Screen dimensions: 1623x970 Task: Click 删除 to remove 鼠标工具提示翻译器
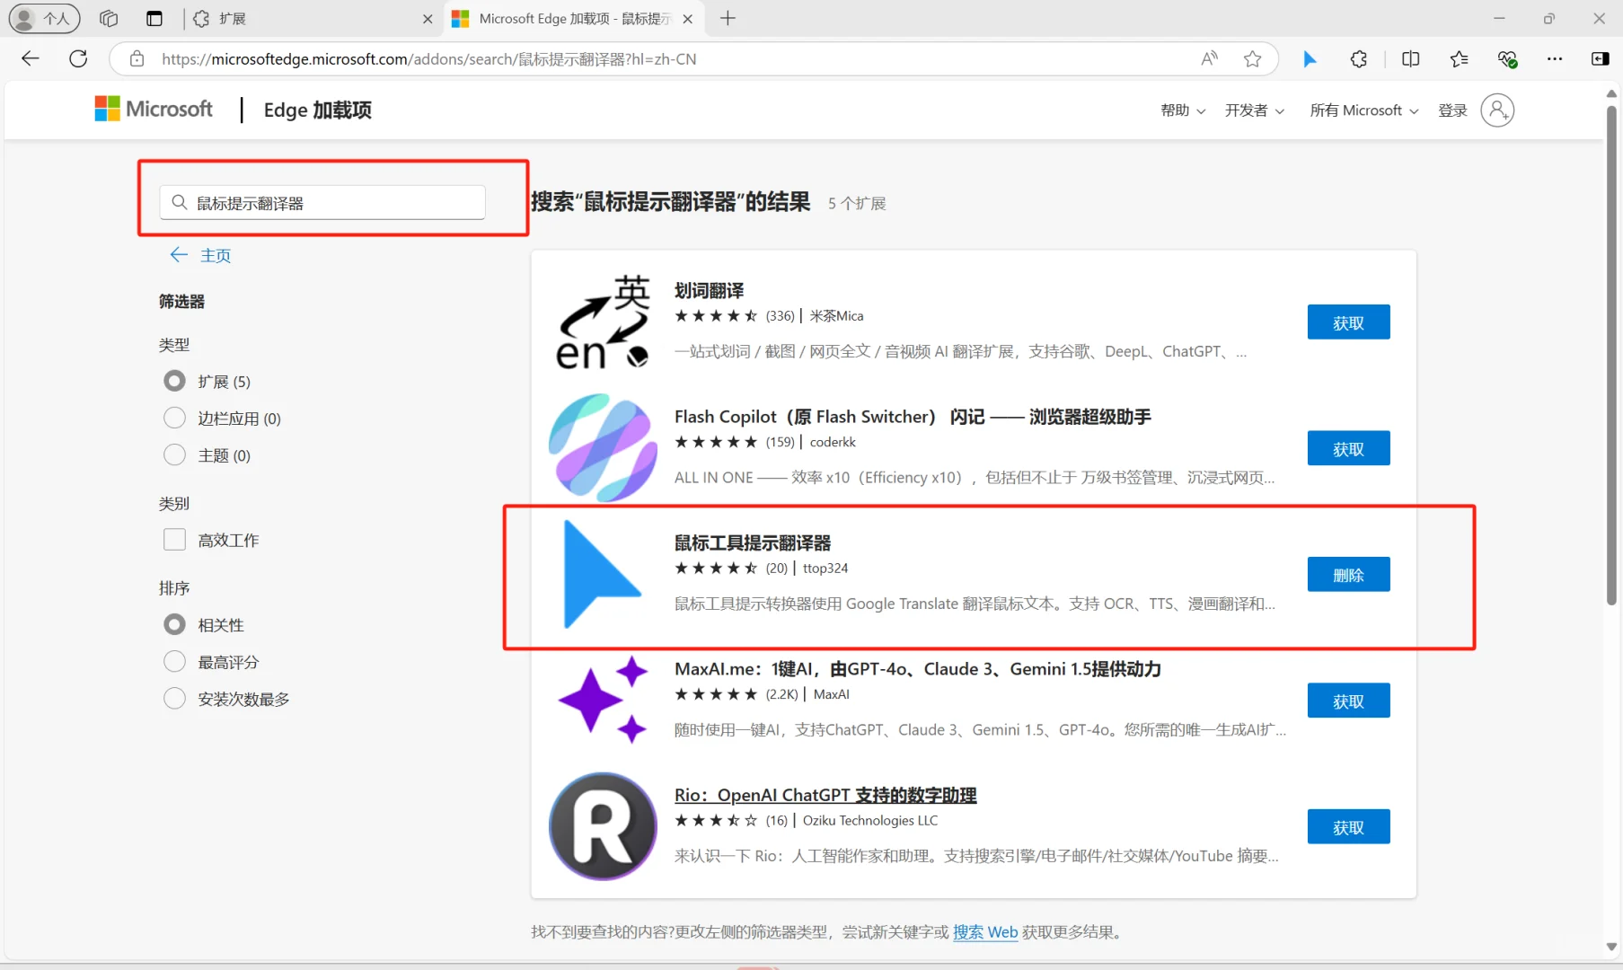point(1348,574)
